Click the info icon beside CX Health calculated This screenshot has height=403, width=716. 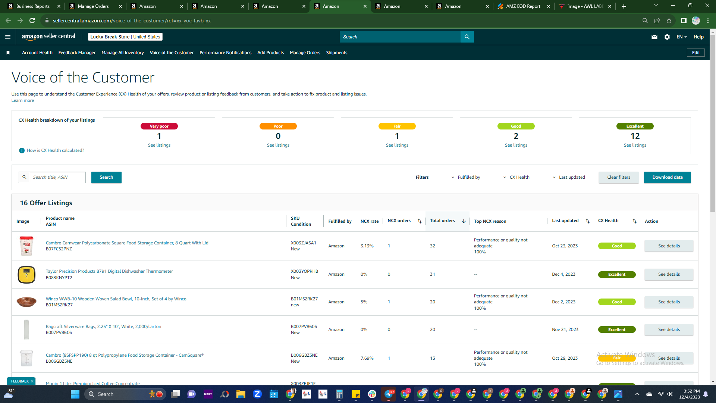coord(22,150)
